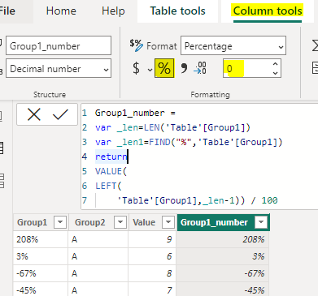The image size is (318, 296).
Task: Click formula line 2 with LEN function
Action: coord(172,127)
